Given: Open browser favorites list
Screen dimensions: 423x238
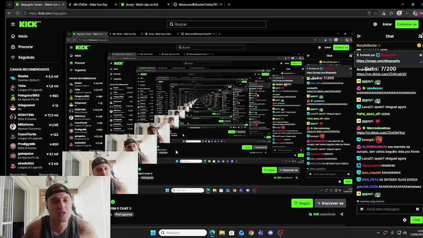Looking at the screenshot, I should point(391,13).
